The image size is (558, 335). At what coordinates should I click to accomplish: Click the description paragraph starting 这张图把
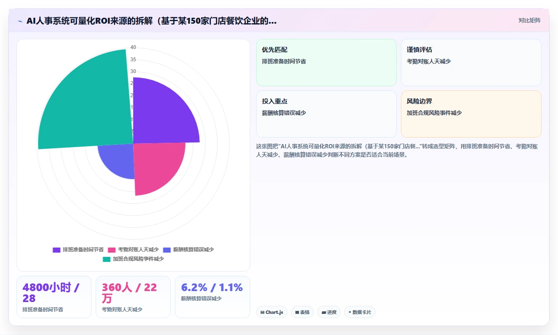tap(397, 150)
